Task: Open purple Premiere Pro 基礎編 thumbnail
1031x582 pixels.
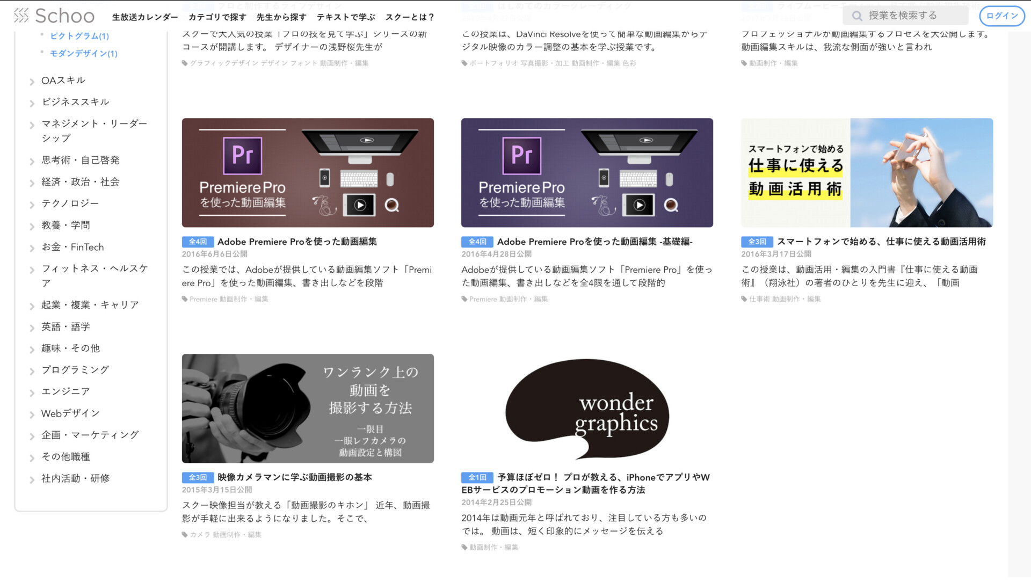Action: tap(587, 173)
